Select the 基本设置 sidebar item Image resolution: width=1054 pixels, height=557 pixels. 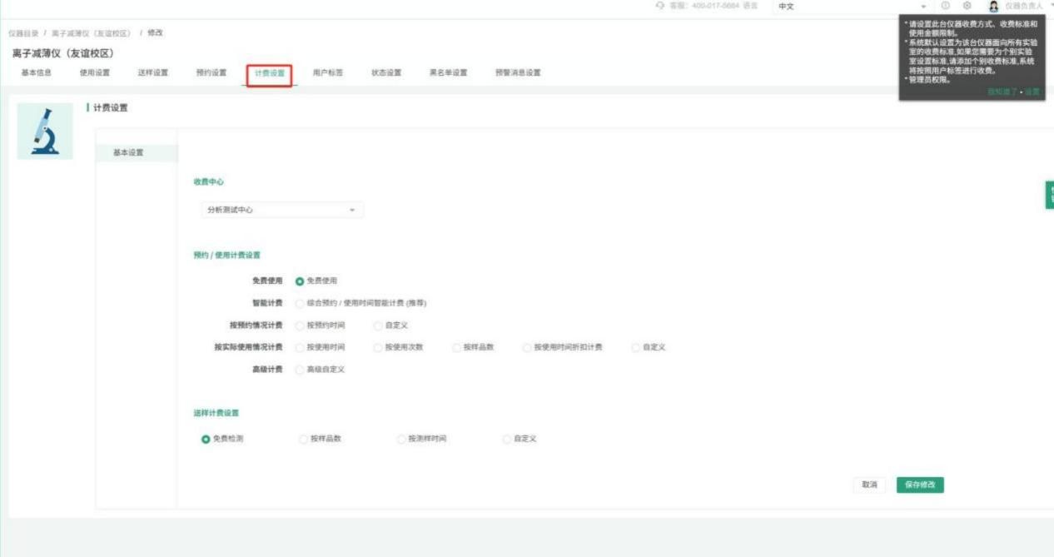(137, 152)
